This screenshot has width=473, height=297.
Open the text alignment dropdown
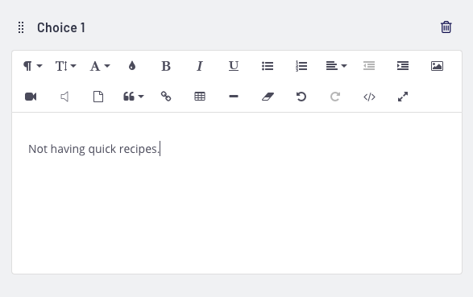[x=336, y=66]
